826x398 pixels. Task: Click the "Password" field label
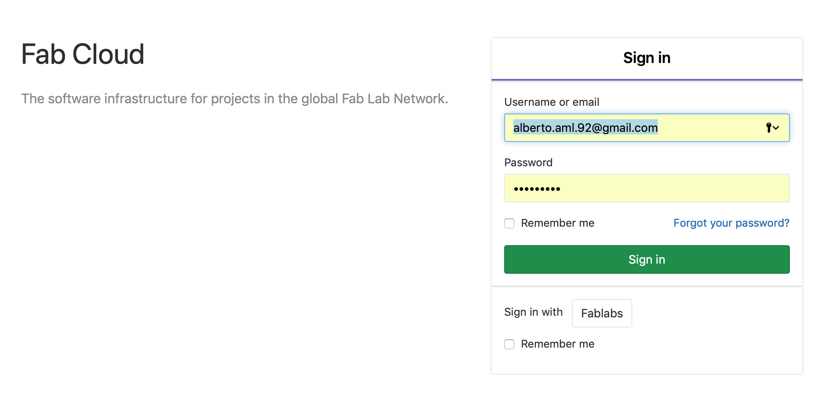[528, 162]
